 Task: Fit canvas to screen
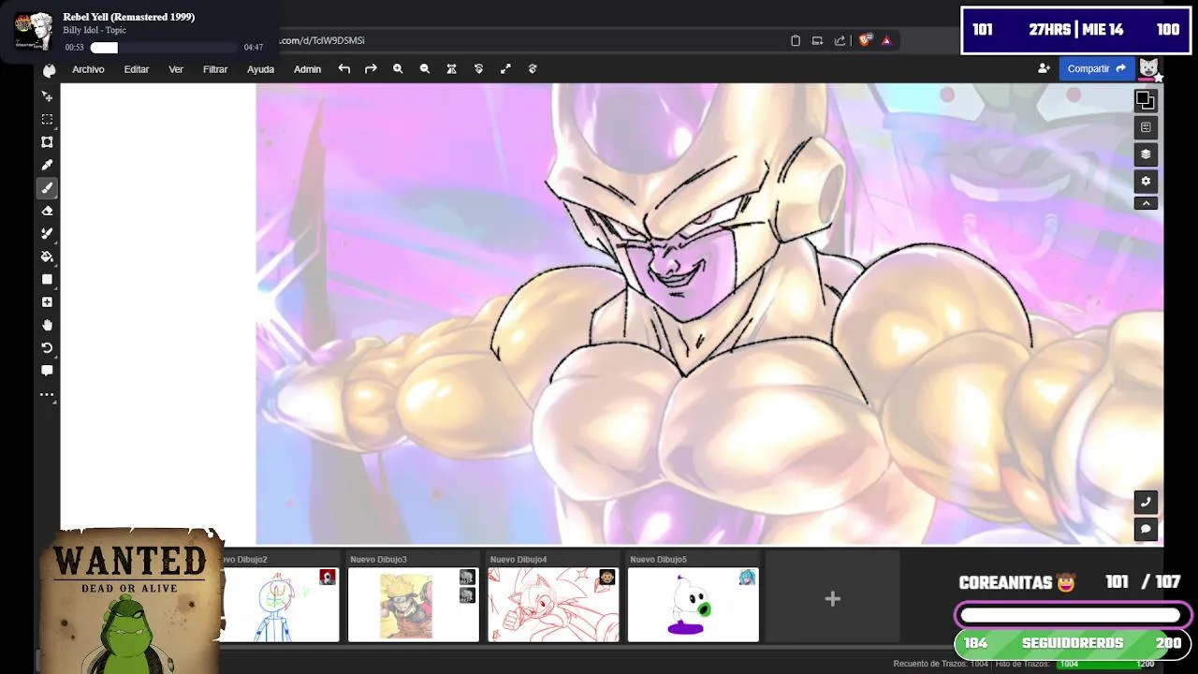451,69
